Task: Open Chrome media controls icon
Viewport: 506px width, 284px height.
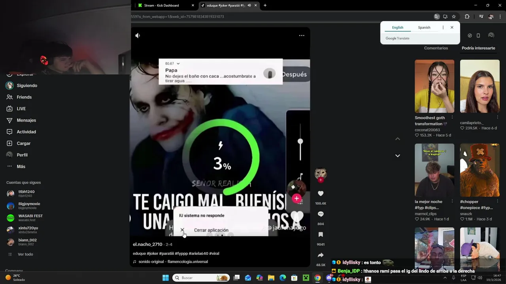Action: tap(481, 17)
